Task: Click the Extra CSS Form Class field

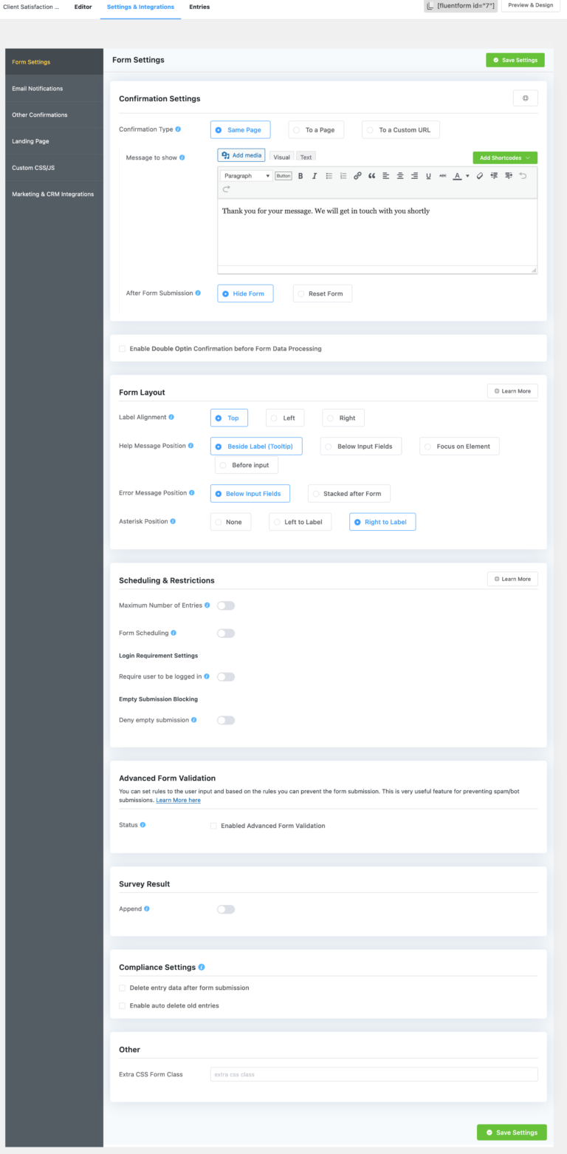Action: [373, 1073]
